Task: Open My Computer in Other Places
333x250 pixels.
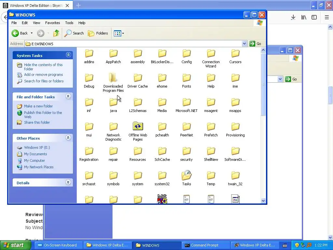Action: click(34, 160)
